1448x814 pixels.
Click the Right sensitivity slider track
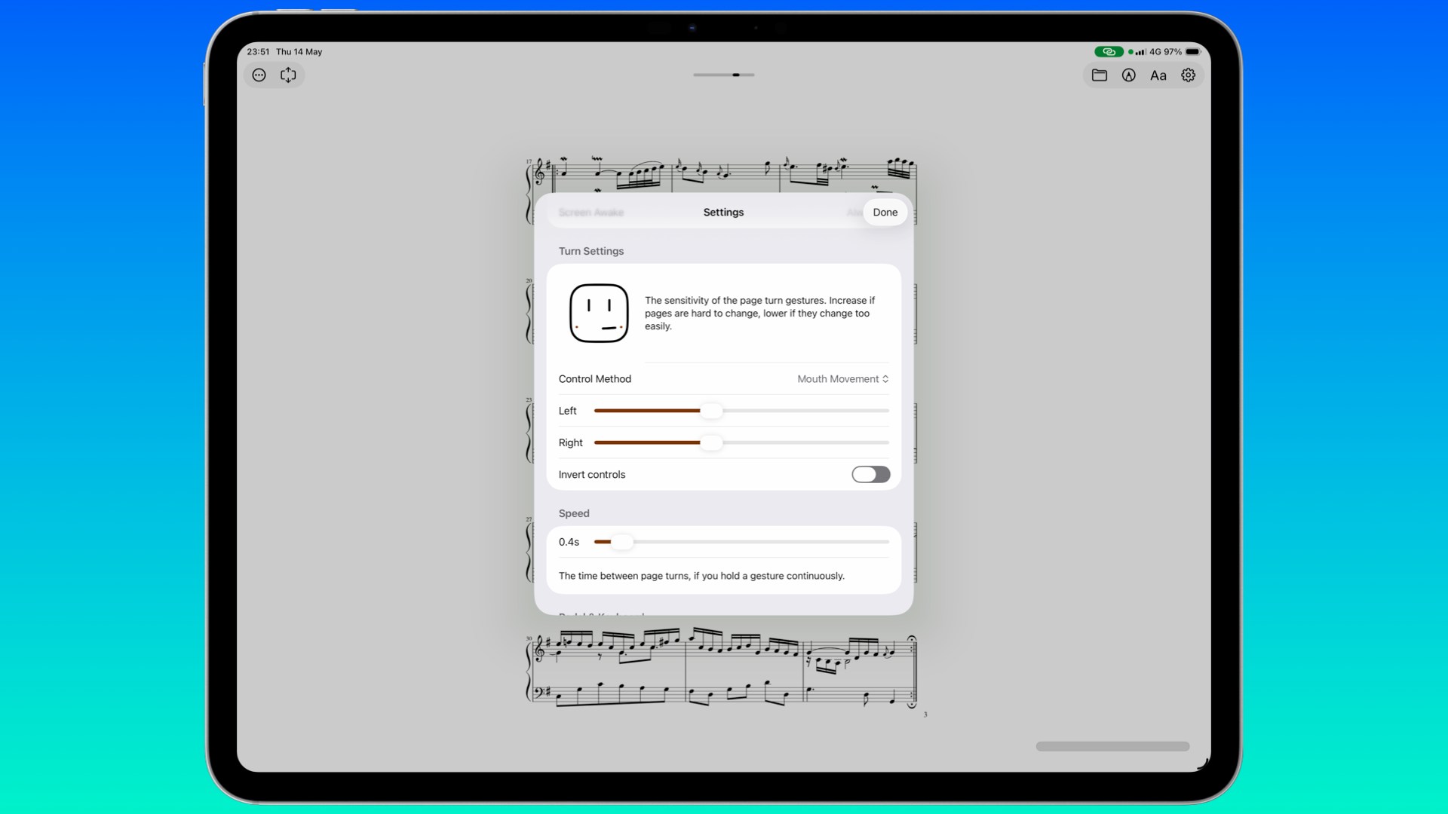point(742,442)
